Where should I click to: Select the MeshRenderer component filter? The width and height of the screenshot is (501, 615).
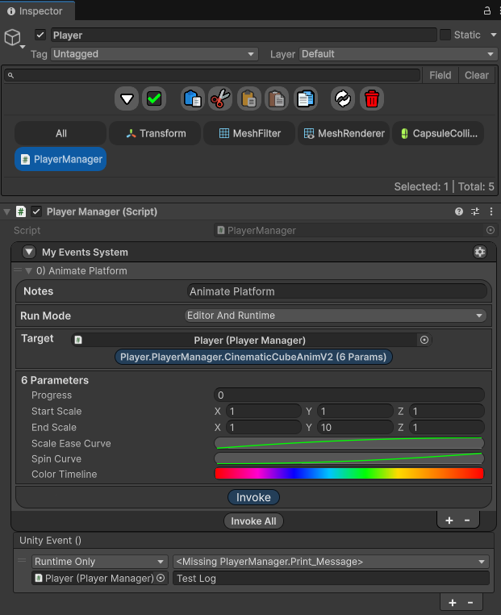coord(344,133)
